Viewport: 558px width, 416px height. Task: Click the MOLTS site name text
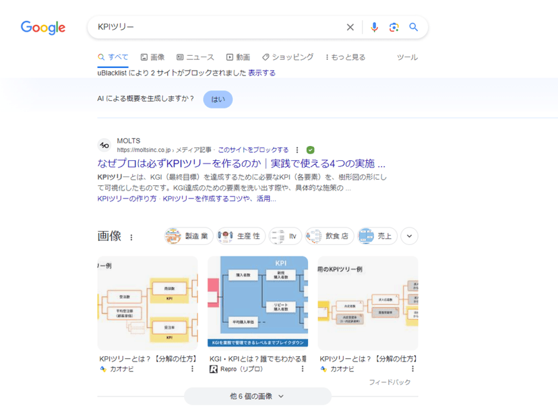coord(129,141)
